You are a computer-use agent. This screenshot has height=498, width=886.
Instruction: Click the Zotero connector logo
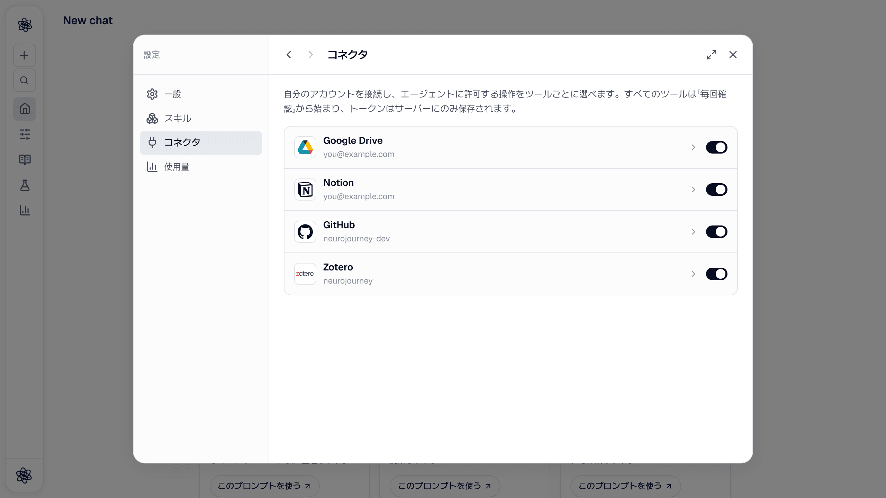305,274
